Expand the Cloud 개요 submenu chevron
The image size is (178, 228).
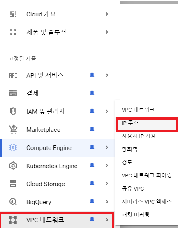pyautogui.click(x=107, y=14)
